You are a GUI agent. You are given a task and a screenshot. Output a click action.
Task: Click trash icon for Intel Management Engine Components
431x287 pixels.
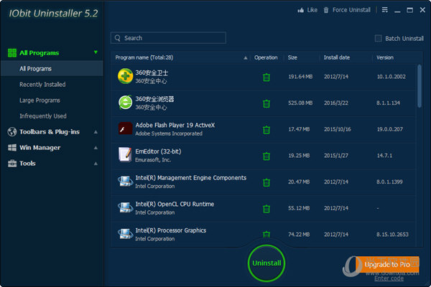coord(267,182)
